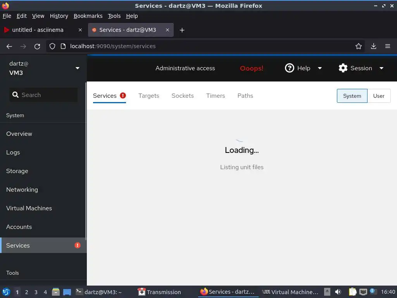Close the untitled - asciinema tab
The height and width of the screenshot is (298, 397).
pyautogui.click(x=80, y=30)
